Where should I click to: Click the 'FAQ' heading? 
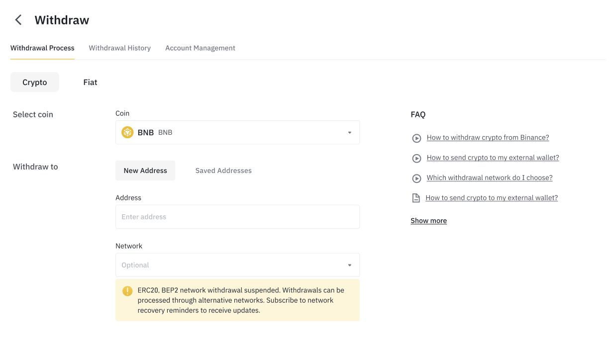(x=418, y=114)
